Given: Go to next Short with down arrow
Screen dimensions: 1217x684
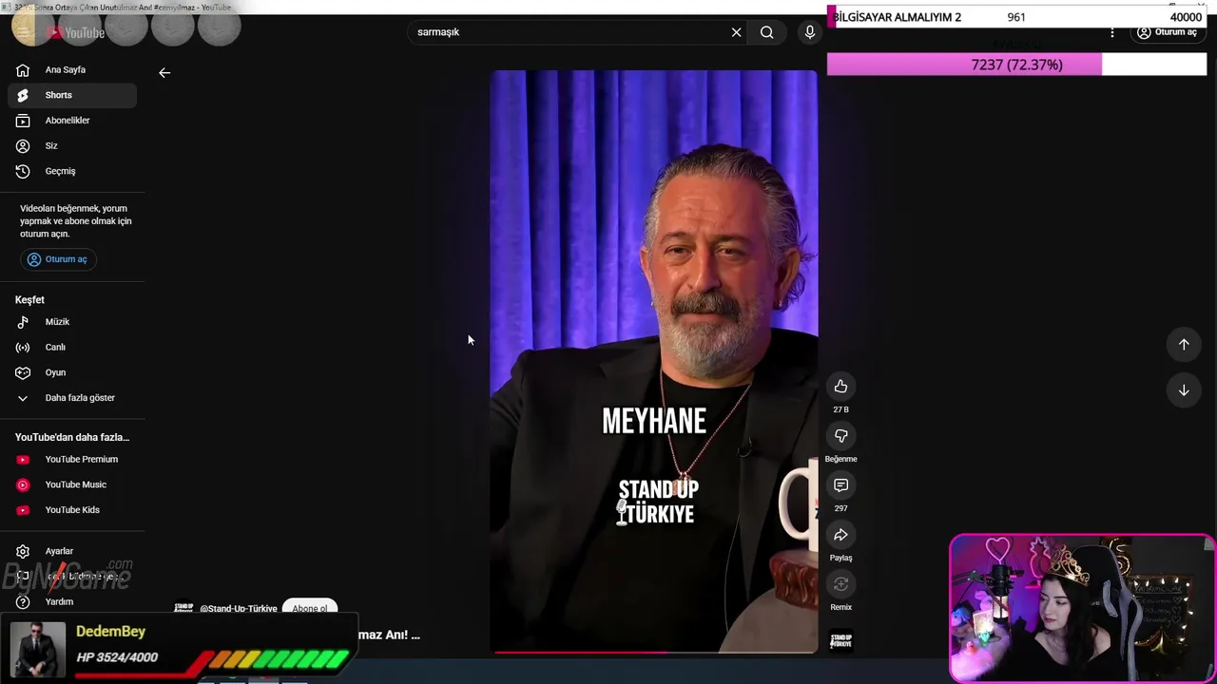Looking at the screenshot, I should point(1184,390).
